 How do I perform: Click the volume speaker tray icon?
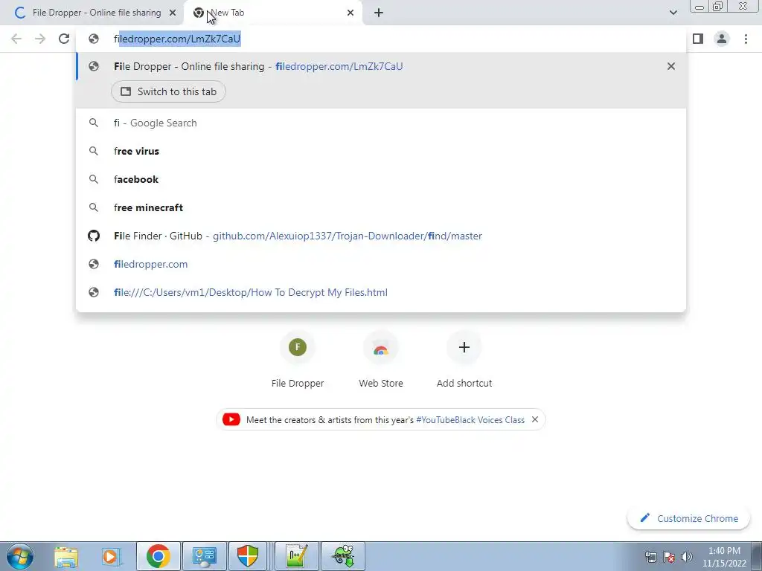click(x=687, y=557)
